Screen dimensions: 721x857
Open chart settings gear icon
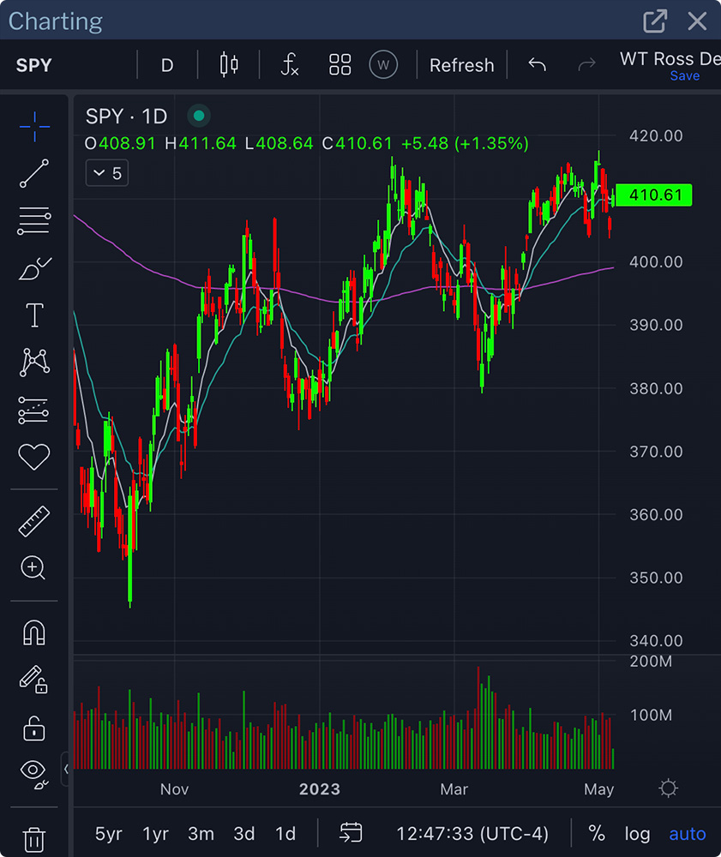pos(668,788)
